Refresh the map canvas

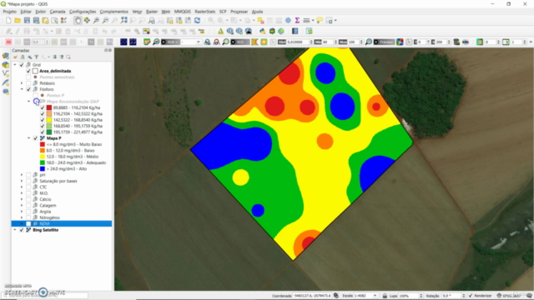(x=197, y=21)
